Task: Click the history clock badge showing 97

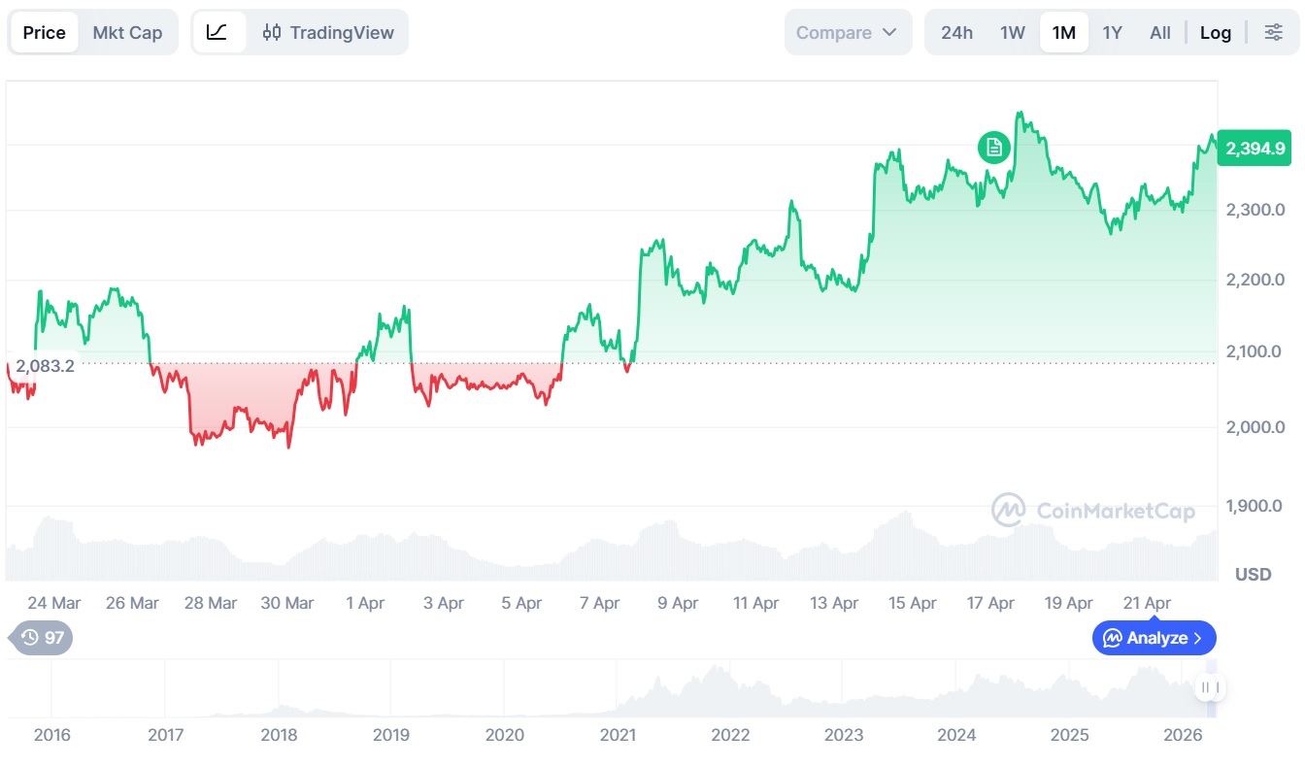Action: (42, 638)
